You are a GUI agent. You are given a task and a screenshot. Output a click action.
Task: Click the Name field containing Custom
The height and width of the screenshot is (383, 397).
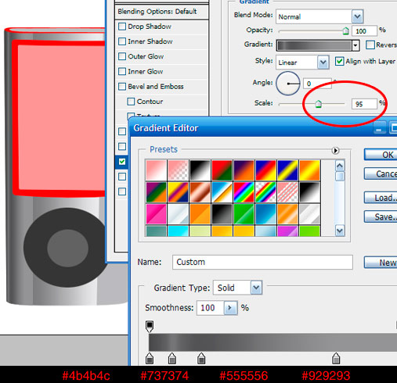point(262,262)
